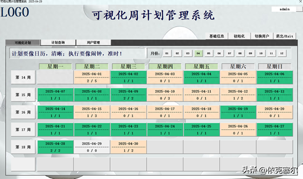Viewport: 303px width, 179px height.
Task: Select month 02
Action: coord(177,54)
